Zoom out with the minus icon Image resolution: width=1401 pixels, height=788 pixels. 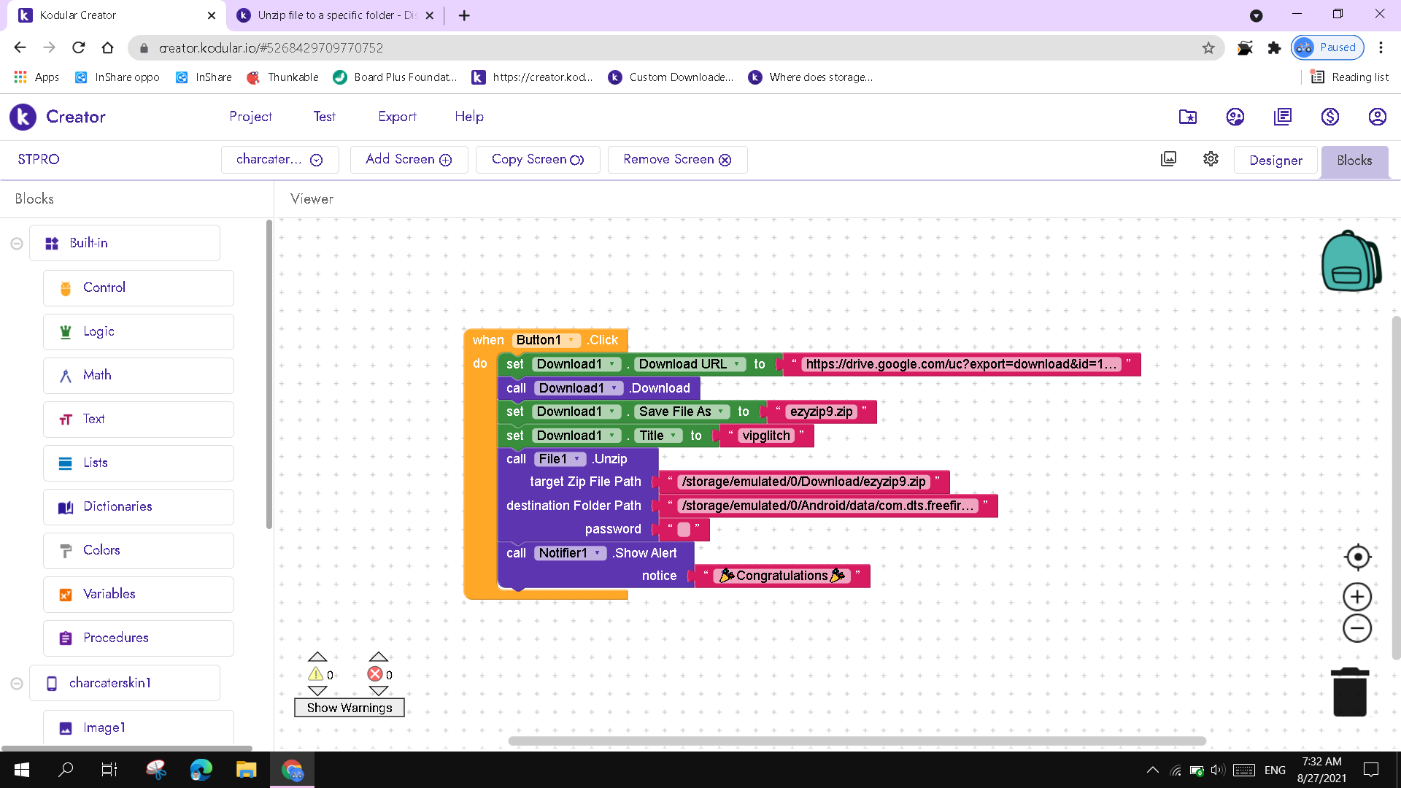[x=1357, y=628]
